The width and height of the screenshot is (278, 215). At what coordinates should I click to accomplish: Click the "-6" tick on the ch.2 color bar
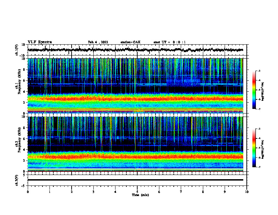click(259, 157)
